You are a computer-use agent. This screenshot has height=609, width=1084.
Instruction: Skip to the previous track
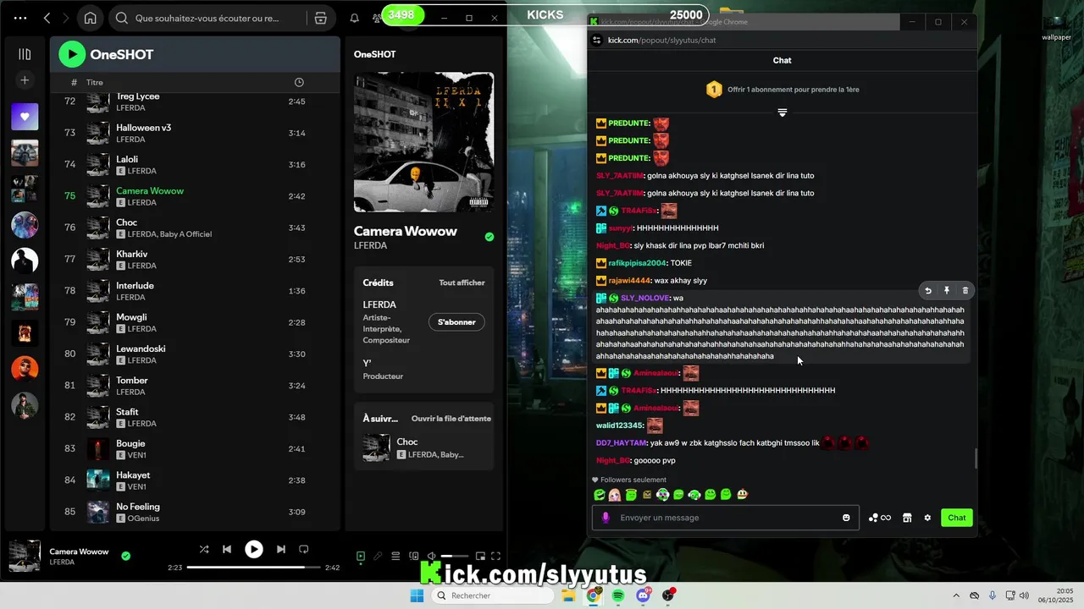click(x=227, y=549)
